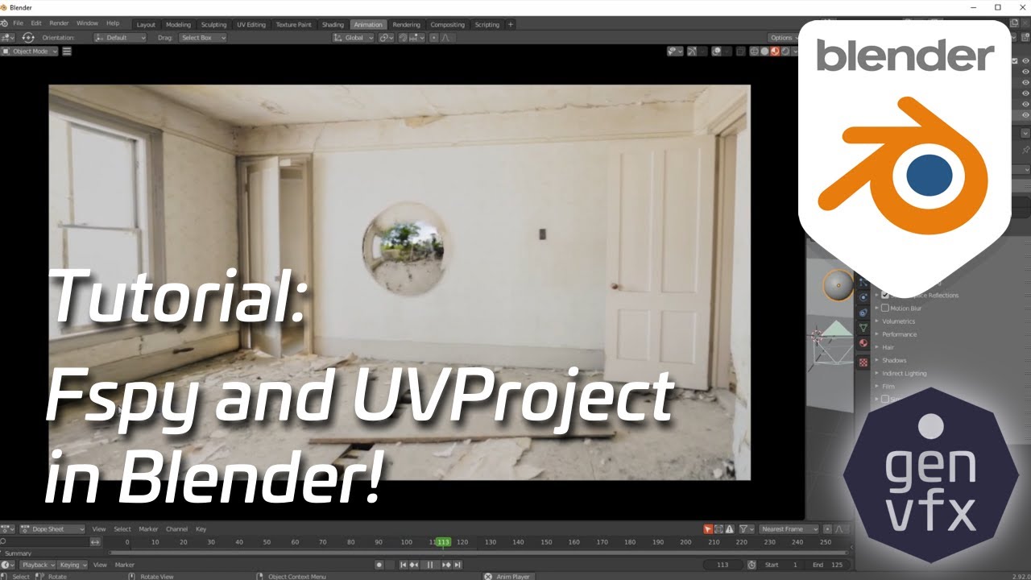The height and width of the screenshot is (580, 1031).
Task: Switch to the Layout workspace tab
Action: click(x=146, y=24)
